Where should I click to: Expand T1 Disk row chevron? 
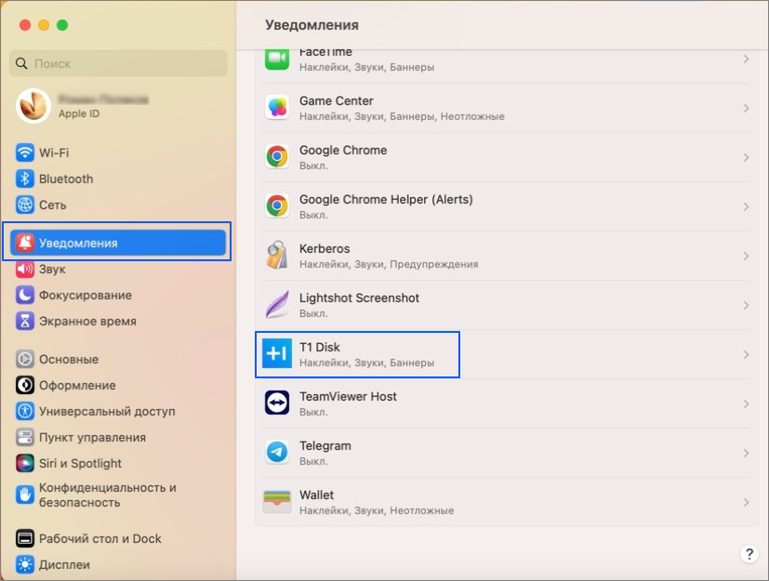click(746, 354)
